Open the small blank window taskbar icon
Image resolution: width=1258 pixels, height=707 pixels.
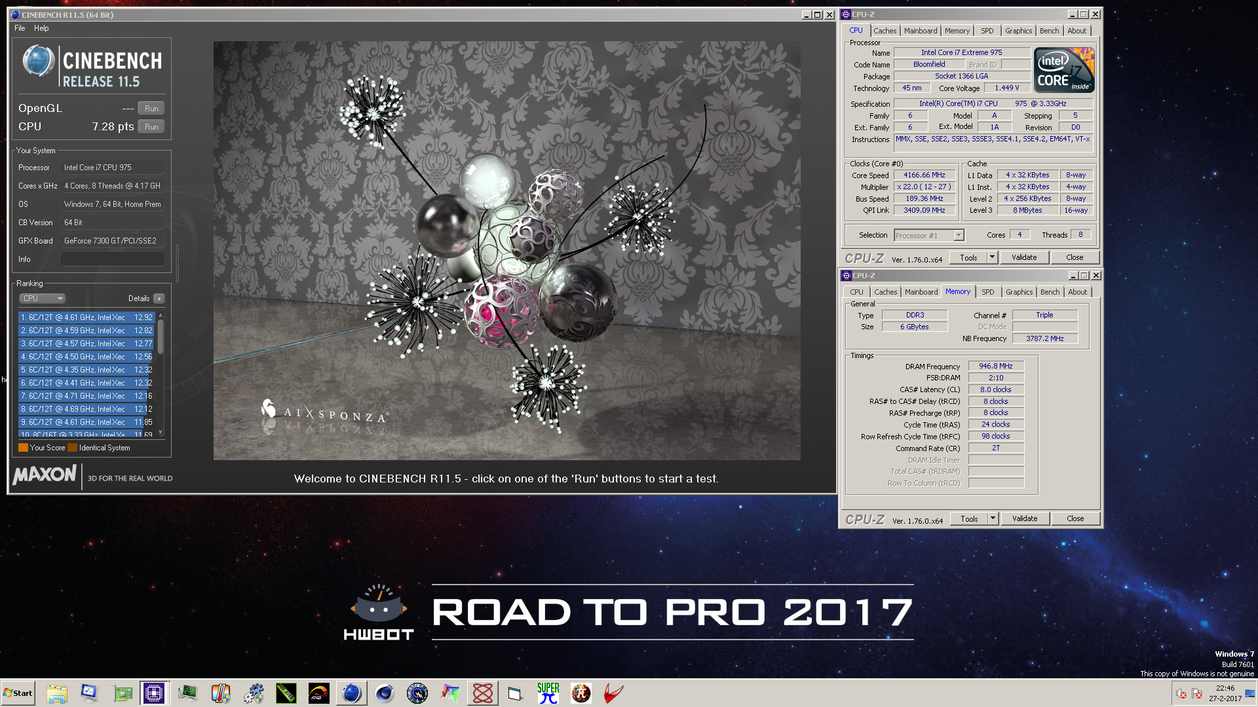tap(516, 693)
